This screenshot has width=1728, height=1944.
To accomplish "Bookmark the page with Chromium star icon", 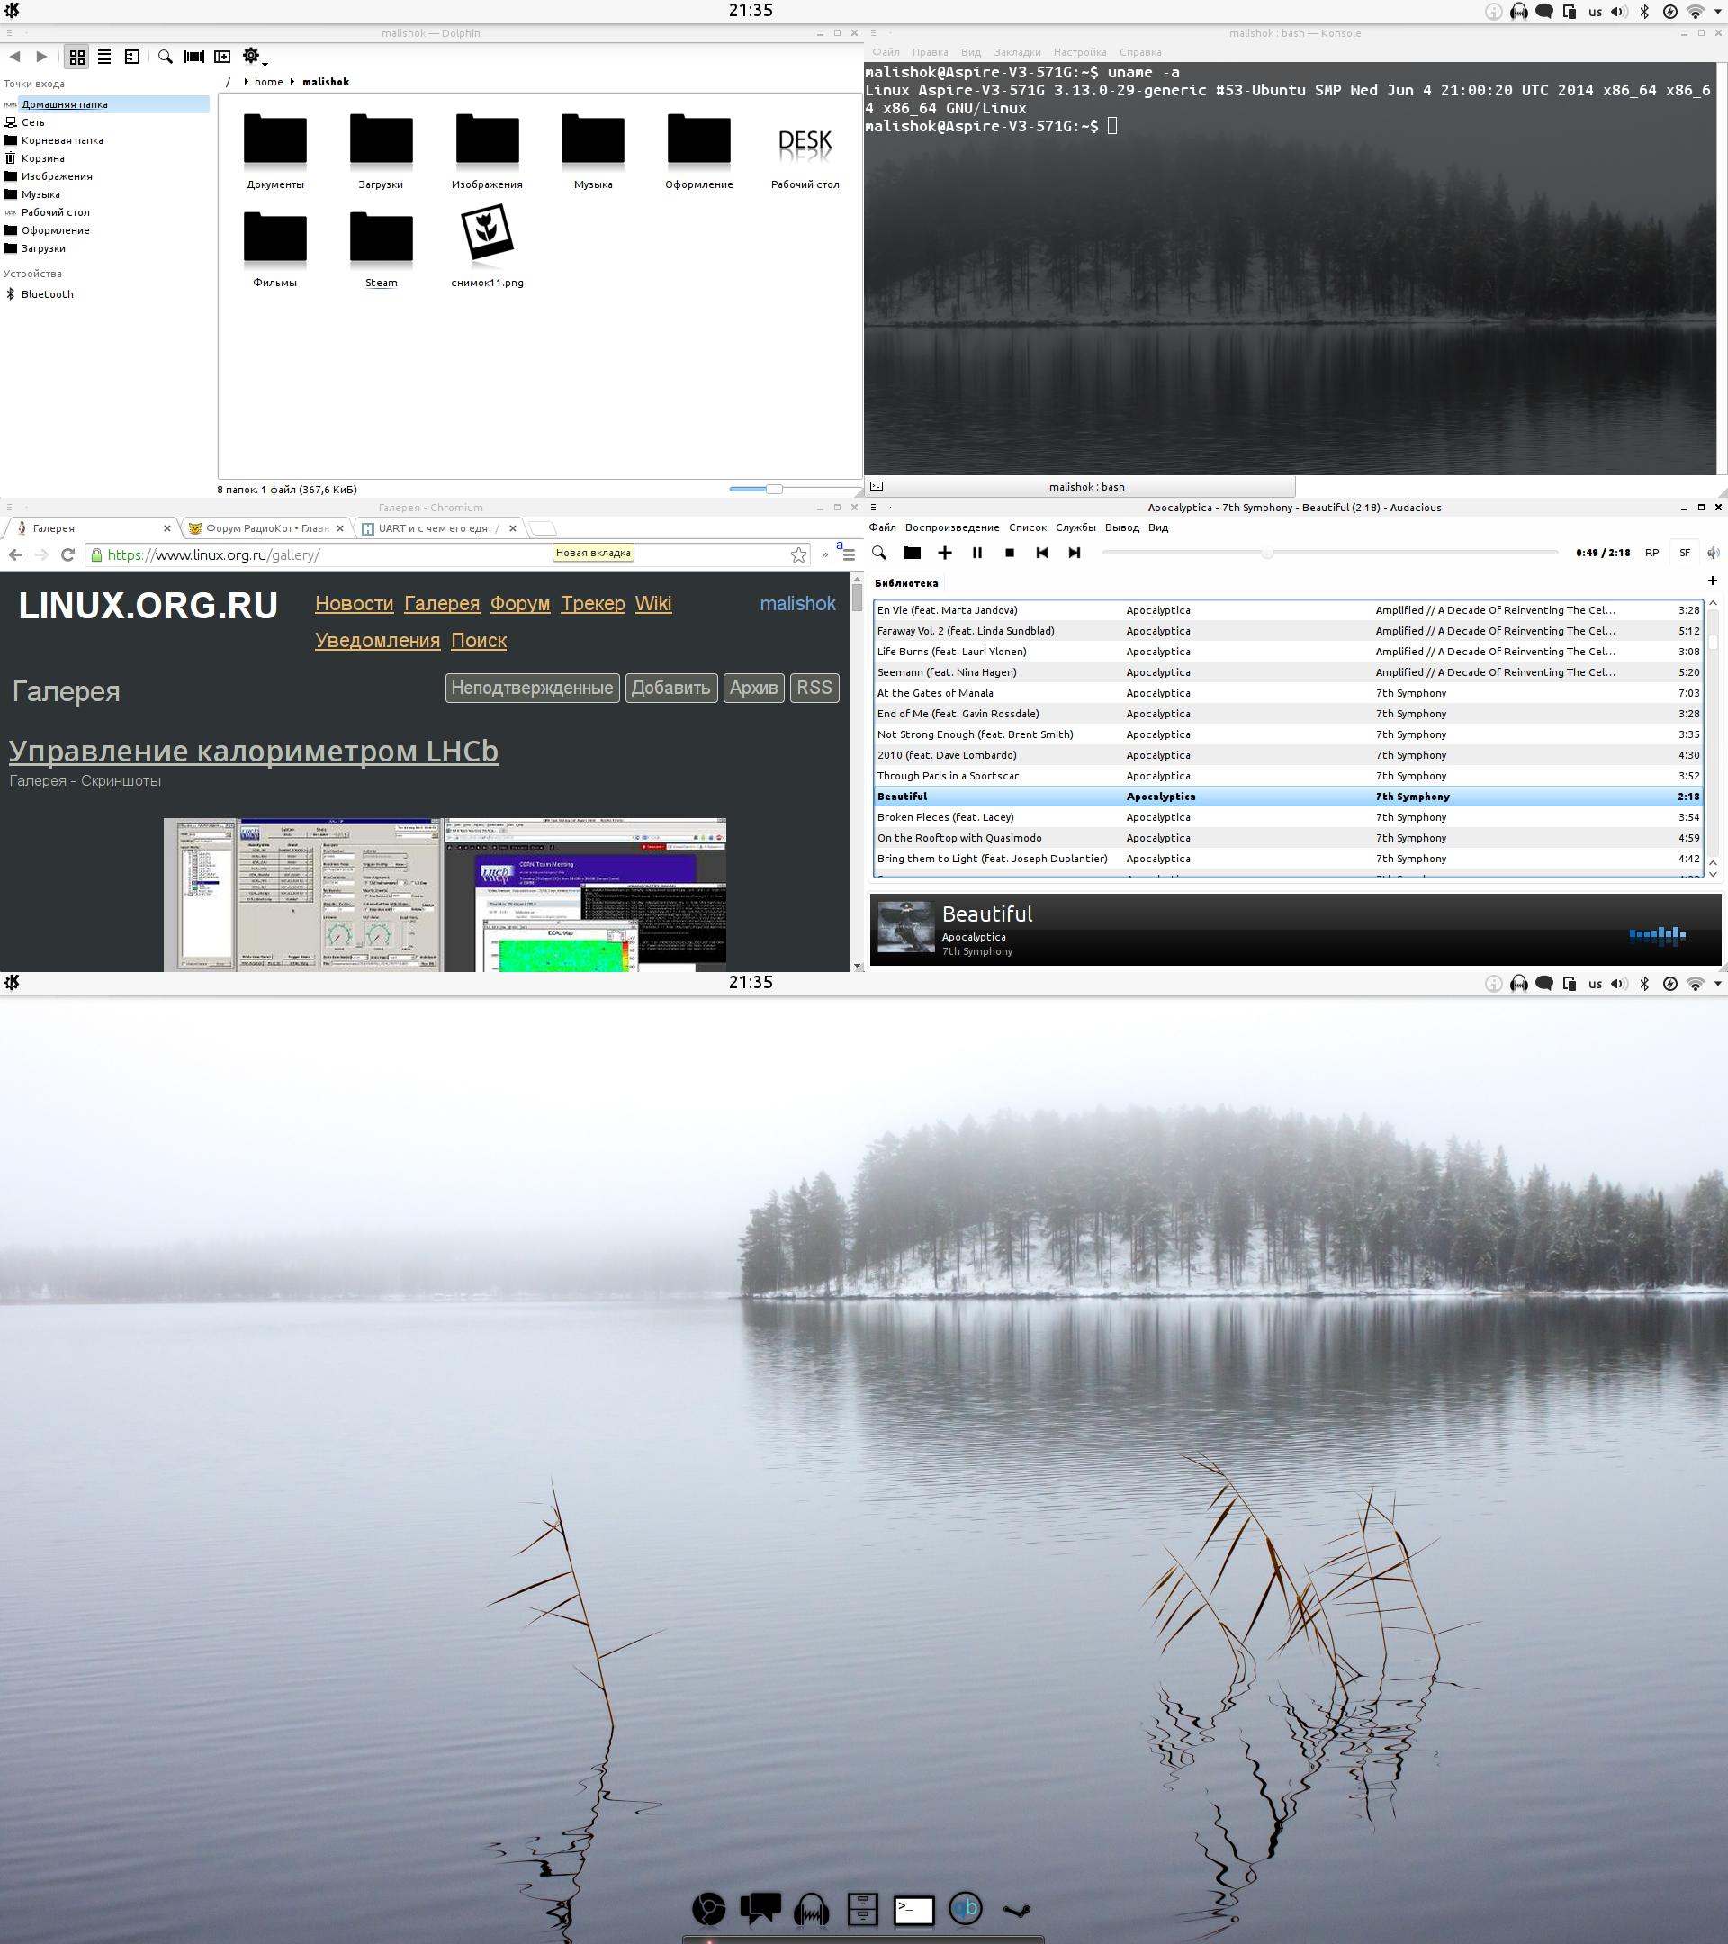I will point(799,554).
